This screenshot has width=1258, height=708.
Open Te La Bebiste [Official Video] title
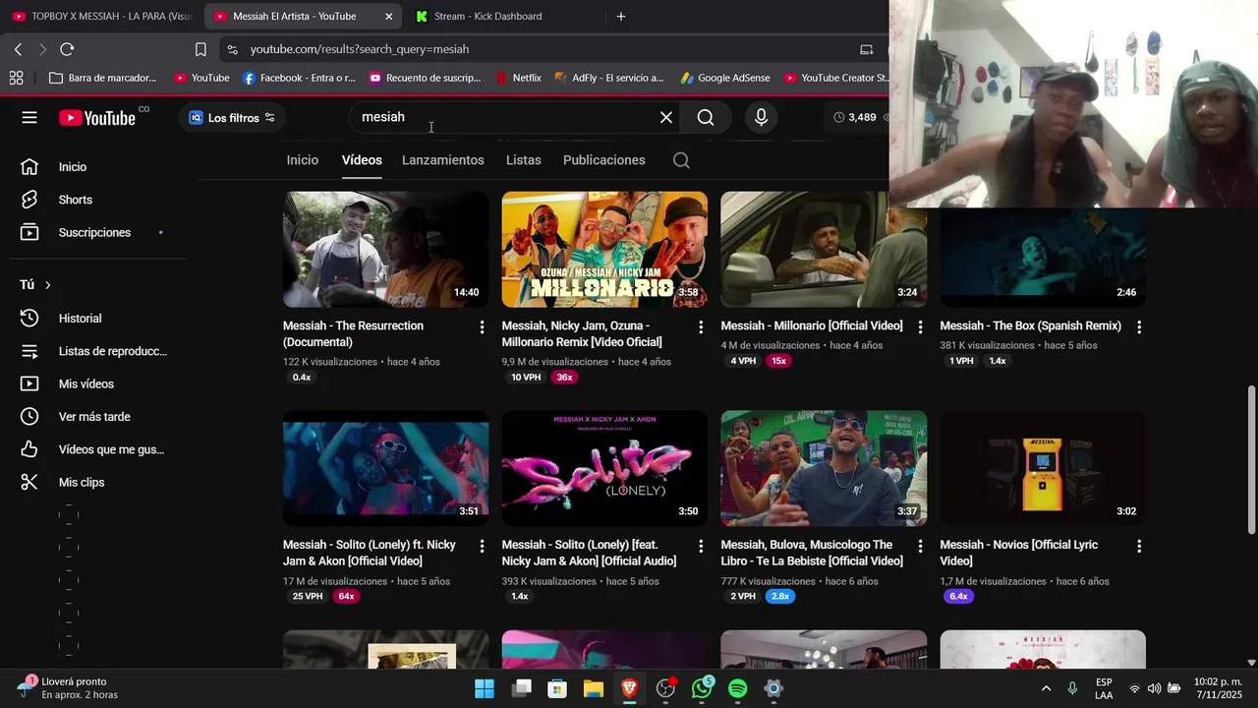coord(812,553)
